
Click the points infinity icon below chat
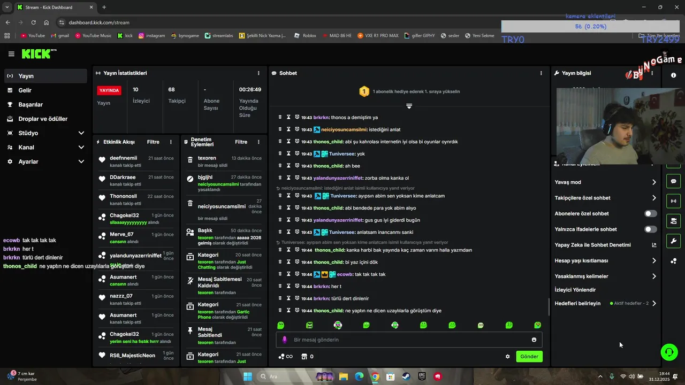(286, 357)
